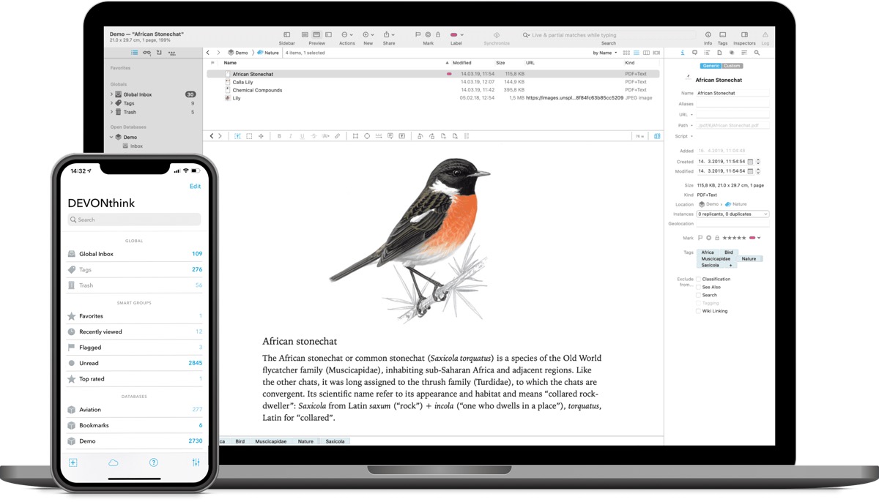This screenshot has width=879, height=502.
Task: Open the Info inspector icon in toolbar
Action: (708, 34)
